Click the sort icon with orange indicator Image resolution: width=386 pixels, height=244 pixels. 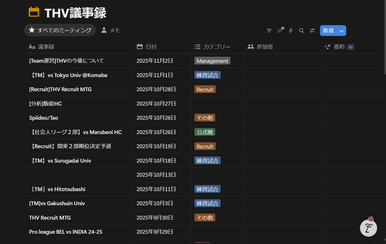(x=280, y=31)
